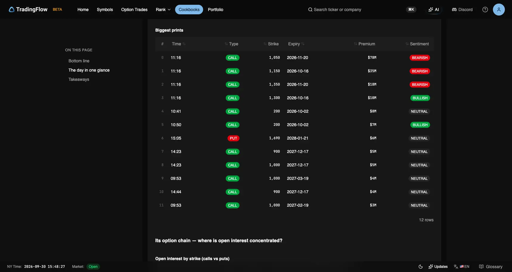Click expiry 2028-01-21 cell
512x272 pixels.
[297, 138]
